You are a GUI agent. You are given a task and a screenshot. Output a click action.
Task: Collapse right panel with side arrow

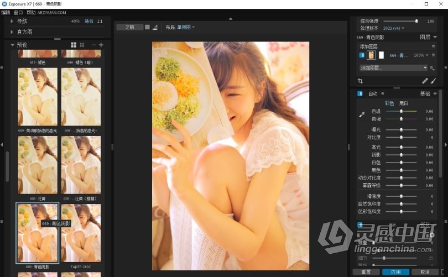point(446,145)
